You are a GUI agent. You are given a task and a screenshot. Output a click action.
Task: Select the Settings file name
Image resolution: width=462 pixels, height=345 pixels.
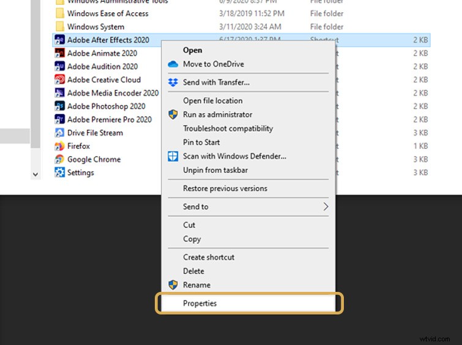(80, 173)
